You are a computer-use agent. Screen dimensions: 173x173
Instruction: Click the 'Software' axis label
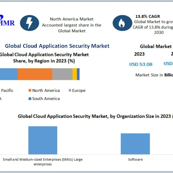[136, 159]
